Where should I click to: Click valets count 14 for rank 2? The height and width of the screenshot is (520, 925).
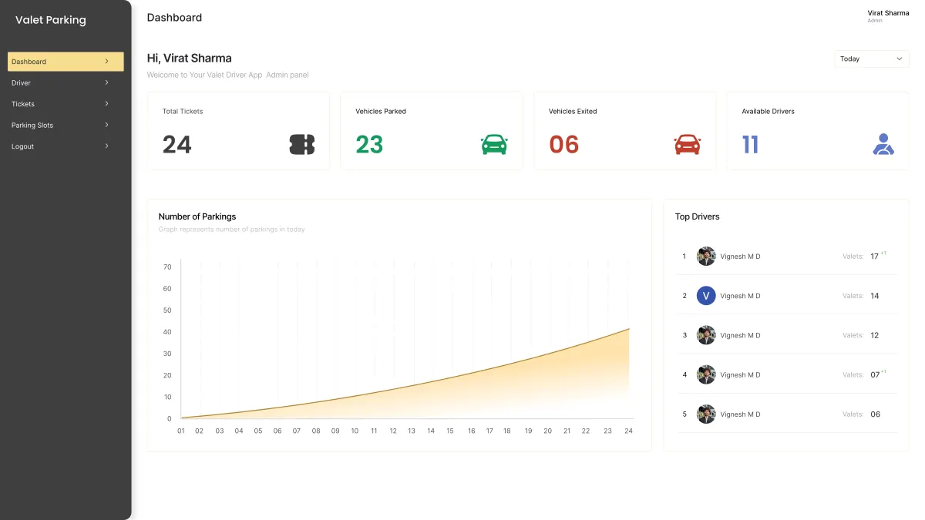(874, 296)
